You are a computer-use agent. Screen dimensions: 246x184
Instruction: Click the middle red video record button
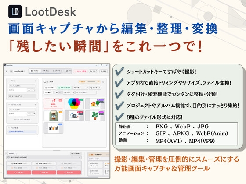coord(44,173)
